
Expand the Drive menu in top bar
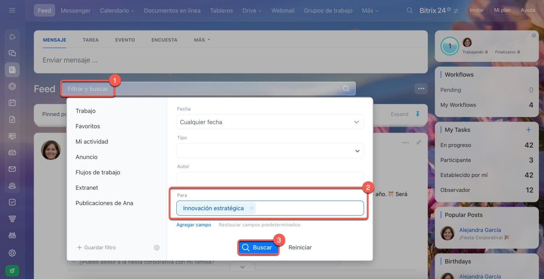click(x=252, y=10)
